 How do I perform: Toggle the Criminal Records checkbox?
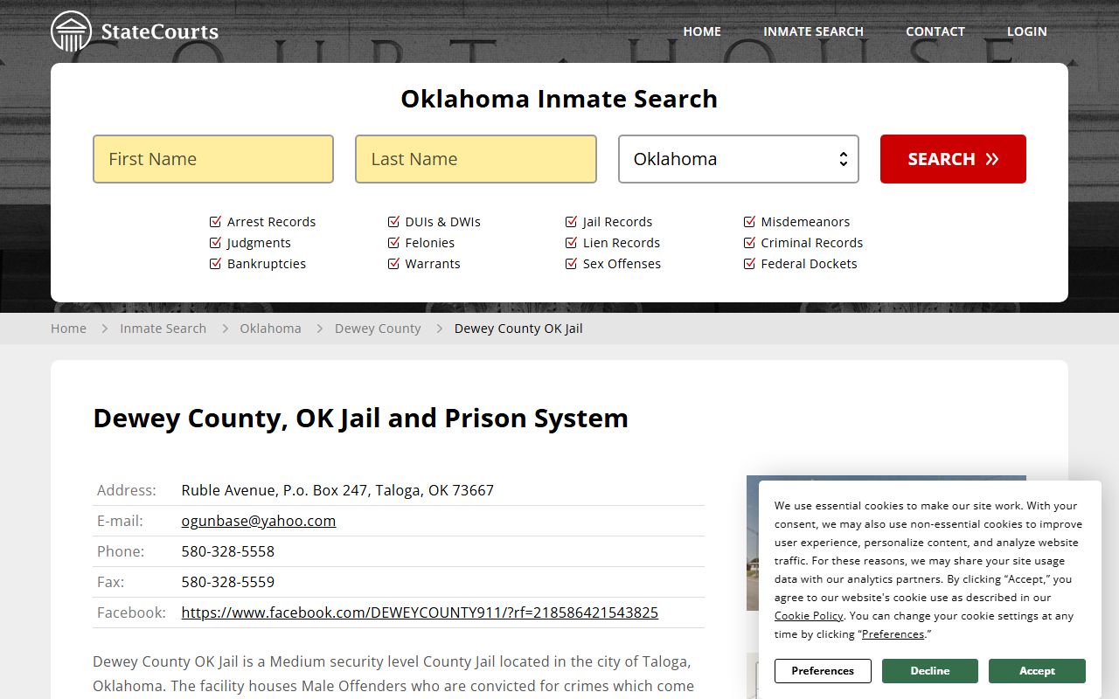click(749, 243)
